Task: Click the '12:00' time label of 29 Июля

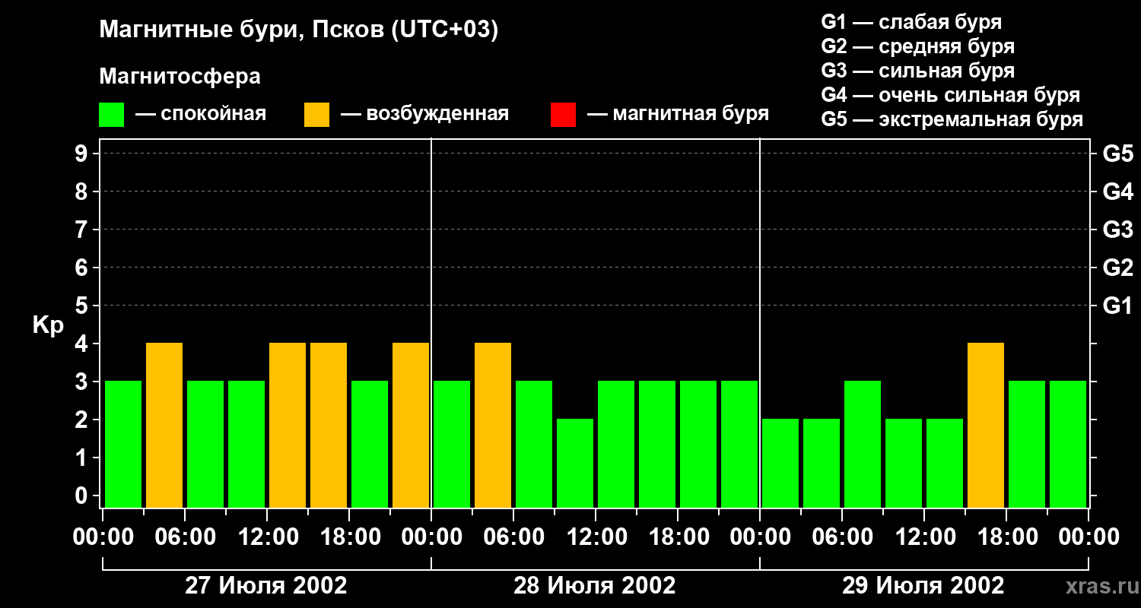Action: pyautogui.click(x=924, y=537)
